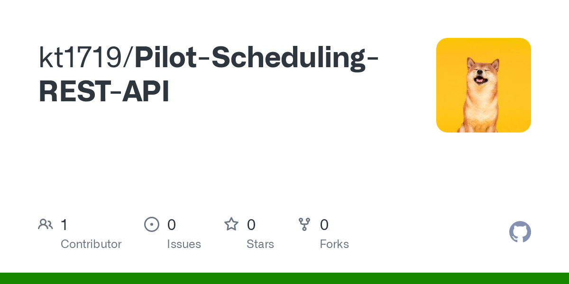Click the Forks label
This screenshot has height=284, width=569.
[x=334, y=244]
